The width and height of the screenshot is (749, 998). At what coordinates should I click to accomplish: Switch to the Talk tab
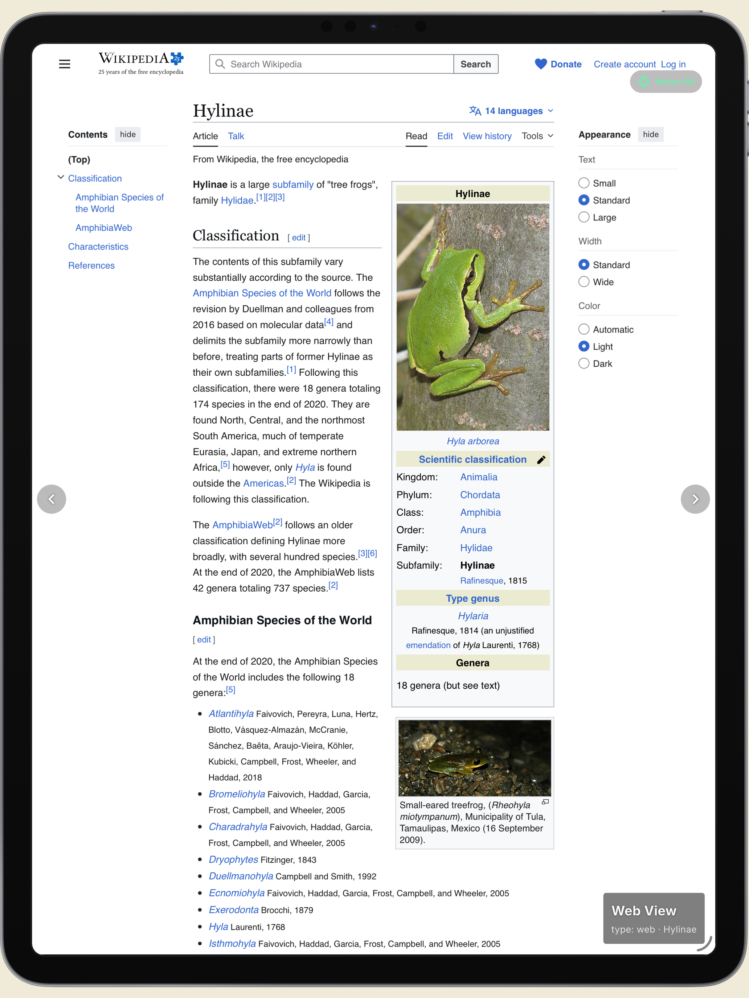tap(236, 136)
